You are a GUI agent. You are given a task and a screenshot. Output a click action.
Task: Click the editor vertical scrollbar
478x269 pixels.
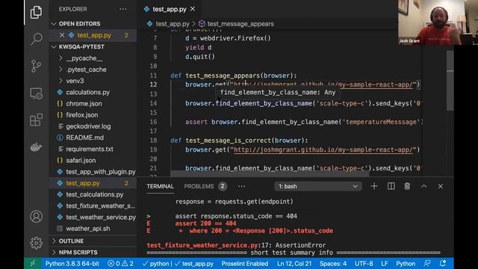[x=450, y=81]
